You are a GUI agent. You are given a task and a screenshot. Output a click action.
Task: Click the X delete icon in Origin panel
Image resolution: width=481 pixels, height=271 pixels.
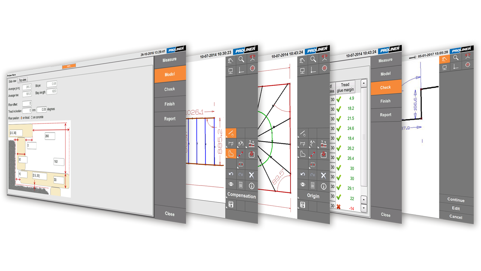(324, 175)
